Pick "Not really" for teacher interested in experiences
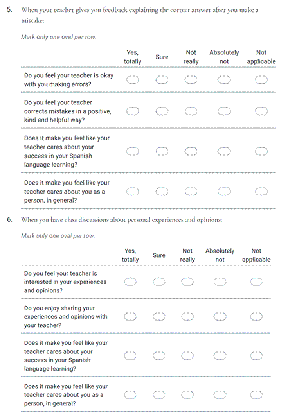This screenshot has width=288, height=416. coord(188,282)
